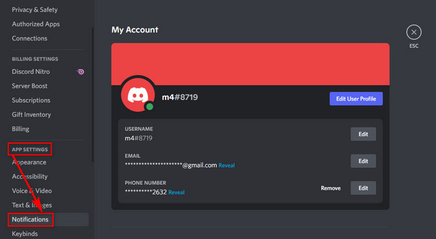Open Subscriptions settings

pyautogui.click(x=31, y=100)
